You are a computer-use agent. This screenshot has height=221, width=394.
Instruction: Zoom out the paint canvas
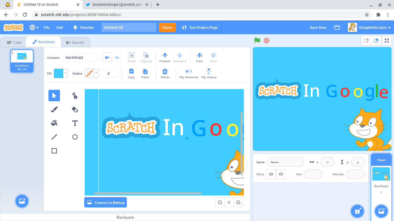(220, 203)
